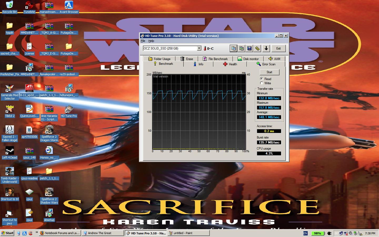This screenshot has width=379, height=237.
Task: Click the minimum transfer rate 132.8 MB/sec value
Action: point(269,98)
